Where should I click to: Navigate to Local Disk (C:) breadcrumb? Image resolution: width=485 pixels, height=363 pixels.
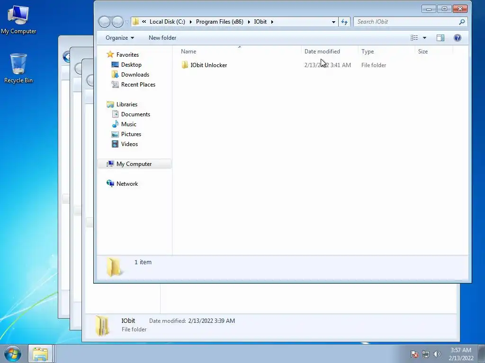point(167,22)
